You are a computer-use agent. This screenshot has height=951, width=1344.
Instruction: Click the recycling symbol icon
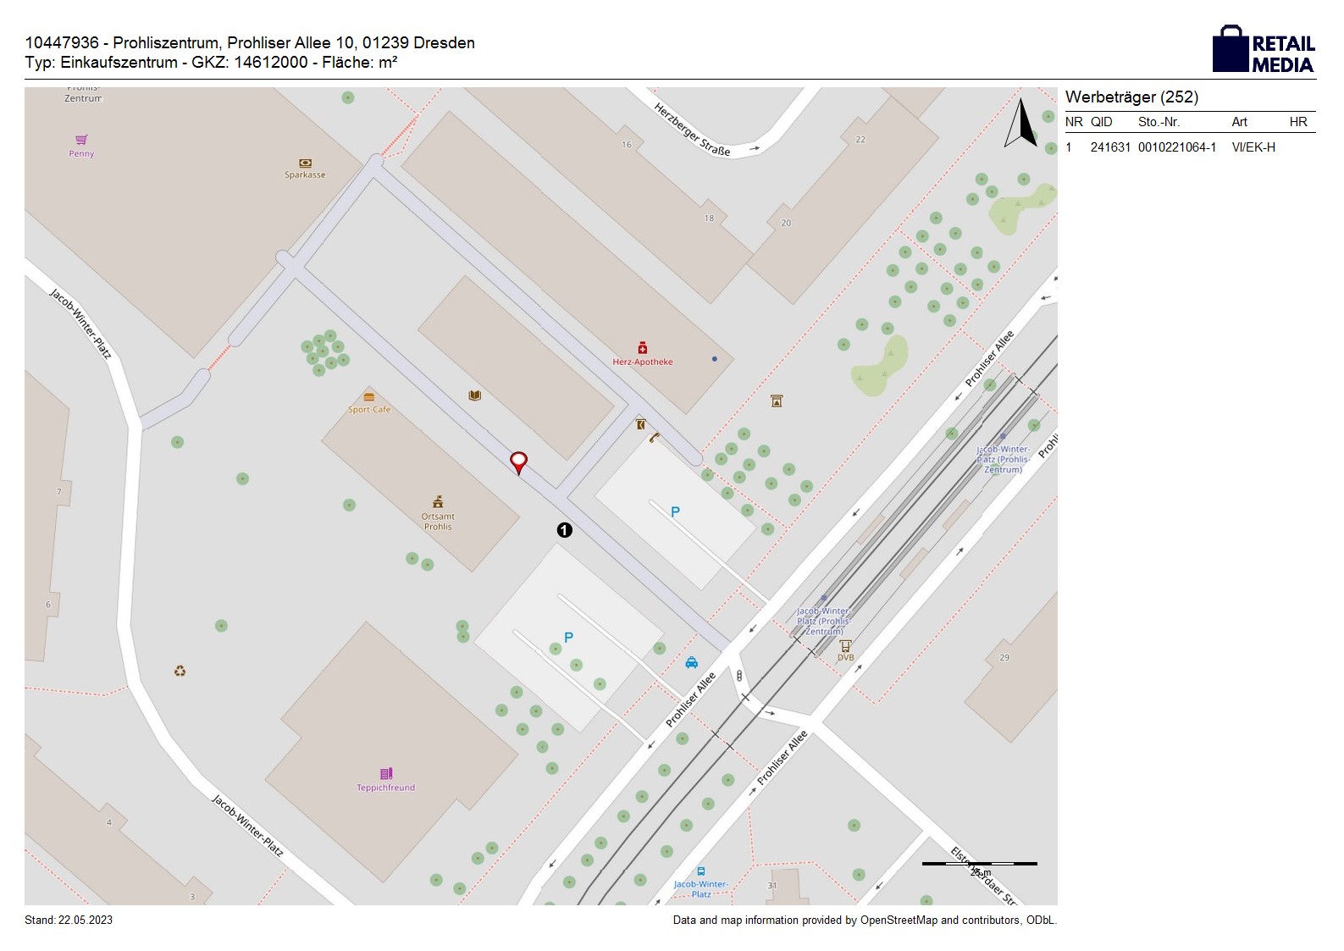[180, 672]
